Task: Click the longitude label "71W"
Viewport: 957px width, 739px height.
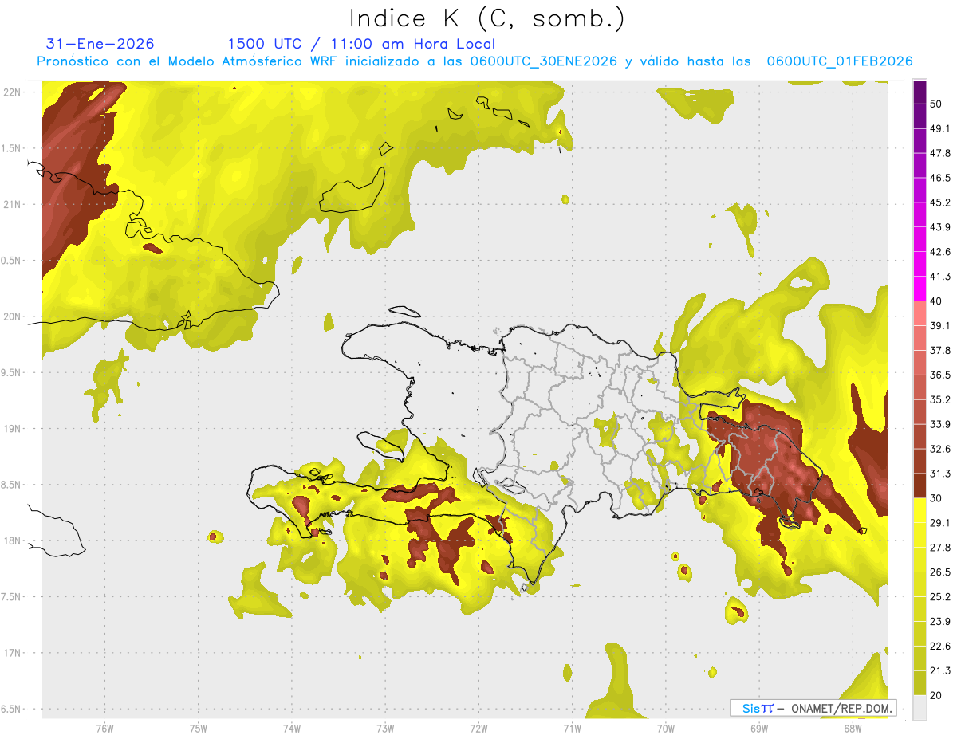Action: 572,729
